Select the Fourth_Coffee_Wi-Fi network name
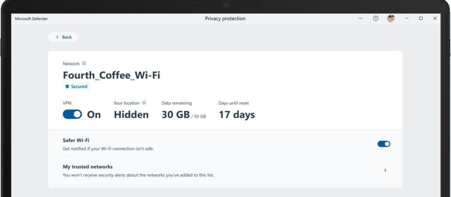 click(x=111, y=75)
